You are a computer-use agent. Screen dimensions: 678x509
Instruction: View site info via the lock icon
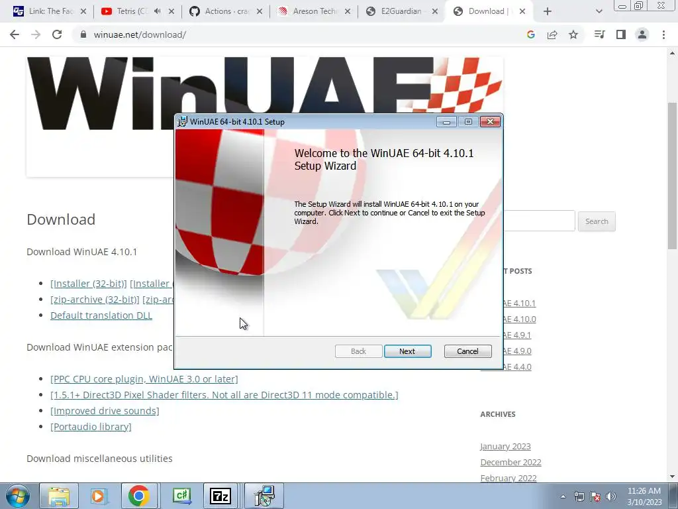84,34
